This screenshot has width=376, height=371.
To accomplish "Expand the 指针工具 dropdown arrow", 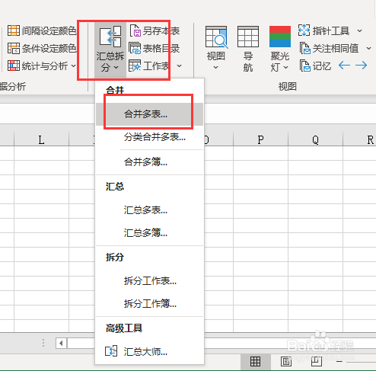I will (x=359, y=30).
